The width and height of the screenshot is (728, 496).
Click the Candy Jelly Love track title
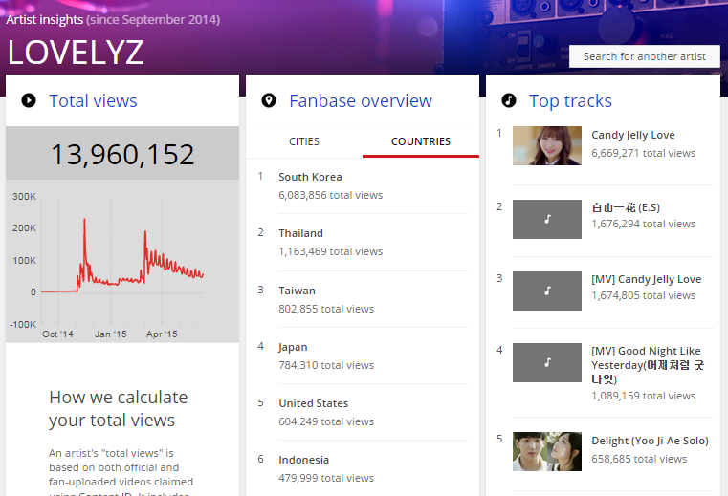pyautogui.click(x=633, y=135)
